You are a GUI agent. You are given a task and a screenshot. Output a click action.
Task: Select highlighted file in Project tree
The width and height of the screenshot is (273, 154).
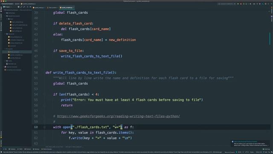click(17, 52)
